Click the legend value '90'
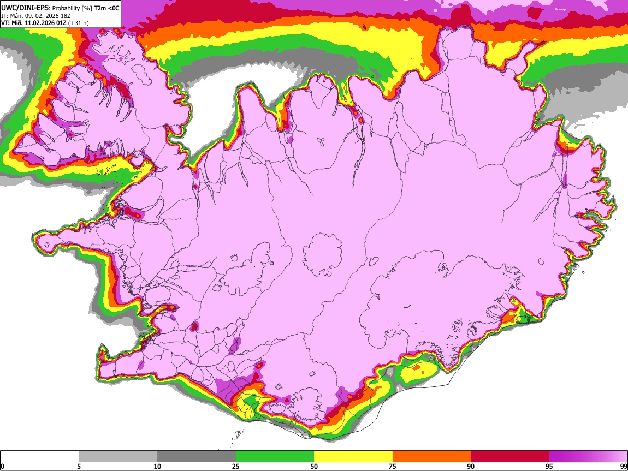Viewport: 628px width, 471px height. click(471, 467)
